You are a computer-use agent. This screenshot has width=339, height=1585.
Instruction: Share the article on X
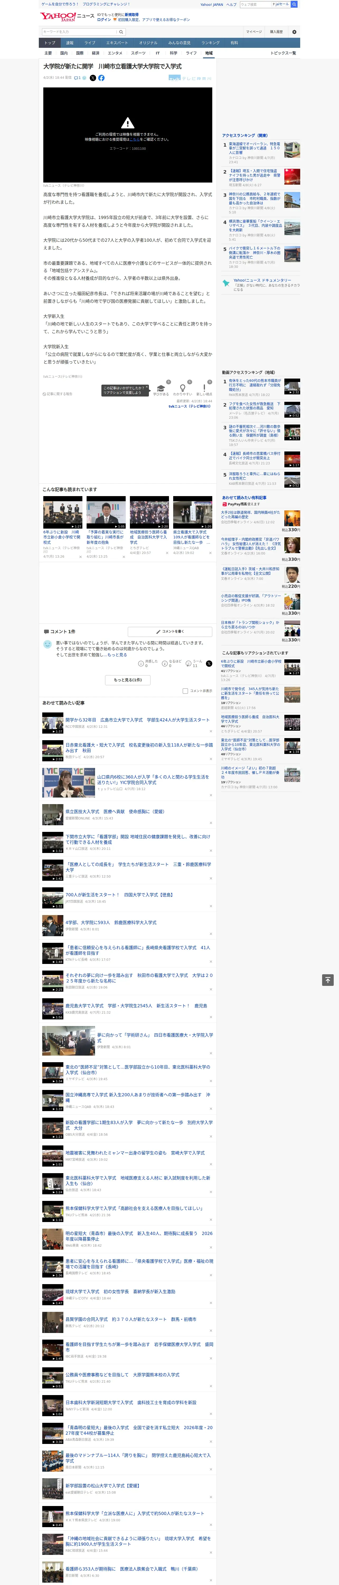(x=93, y=78)
